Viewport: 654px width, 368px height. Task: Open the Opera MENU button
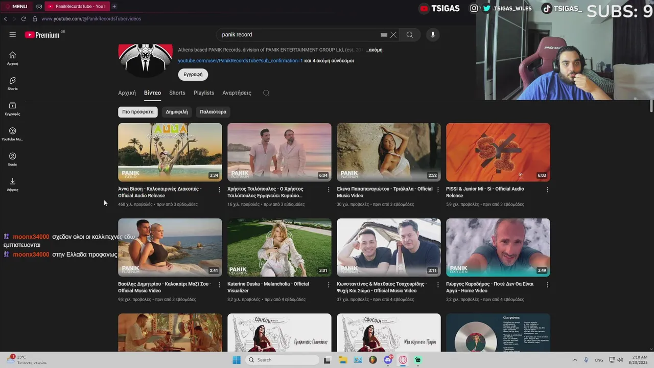point(16,6)
